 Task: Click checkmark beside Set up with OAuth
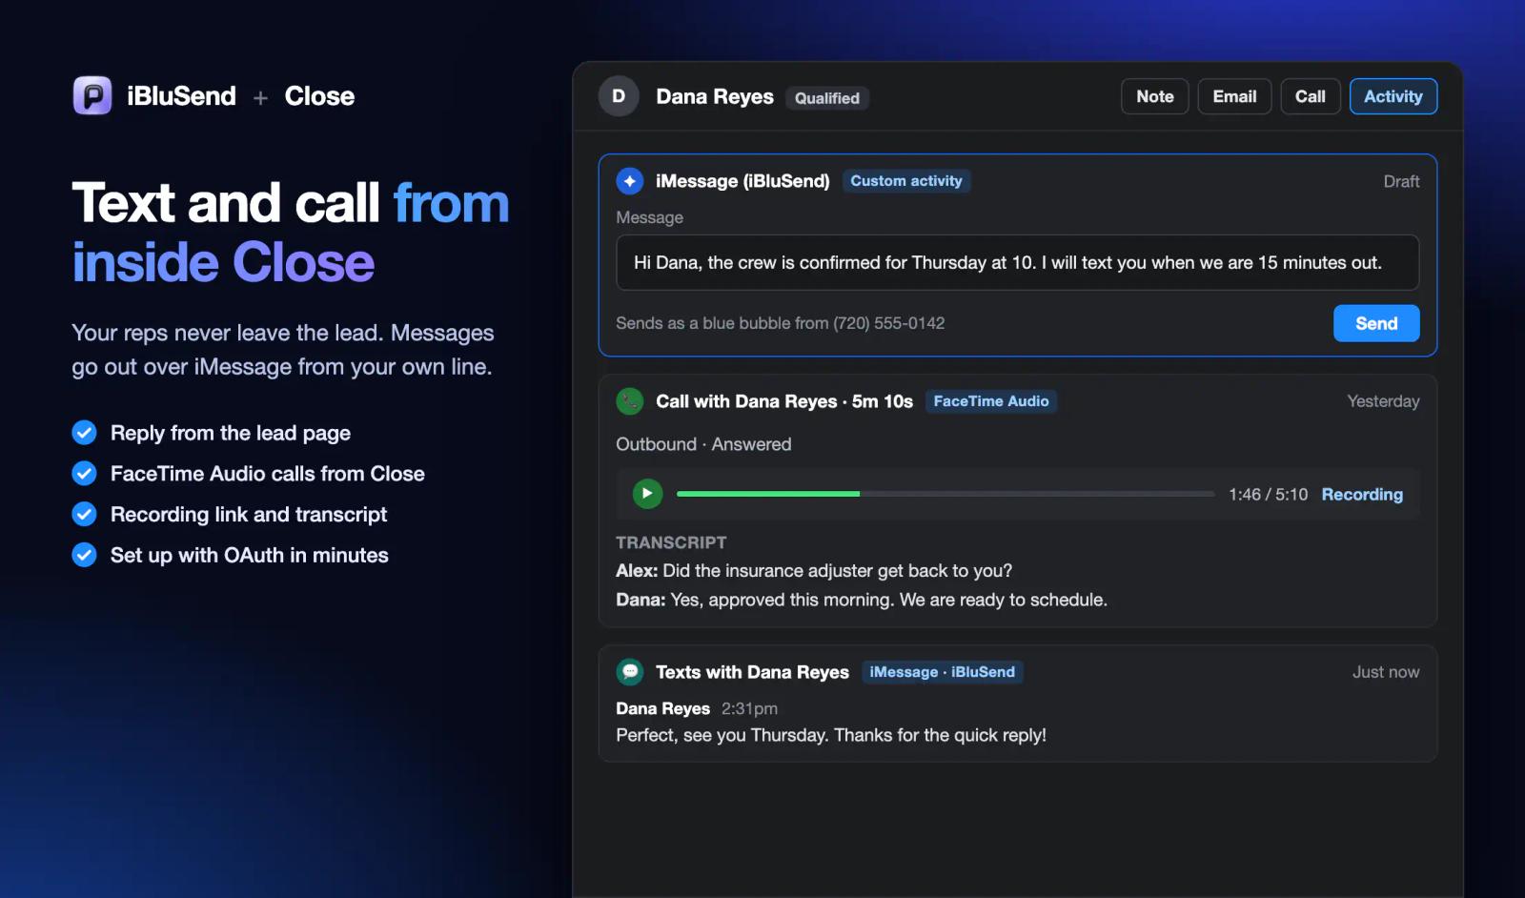pos(85,555)
